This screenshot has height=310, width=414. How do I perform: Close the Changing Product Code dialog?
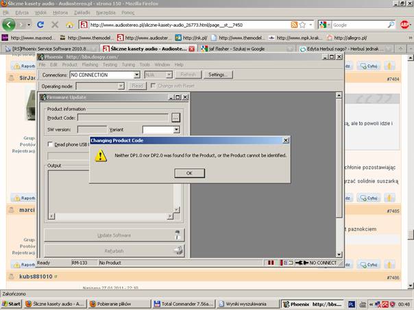tap(286, 140)
